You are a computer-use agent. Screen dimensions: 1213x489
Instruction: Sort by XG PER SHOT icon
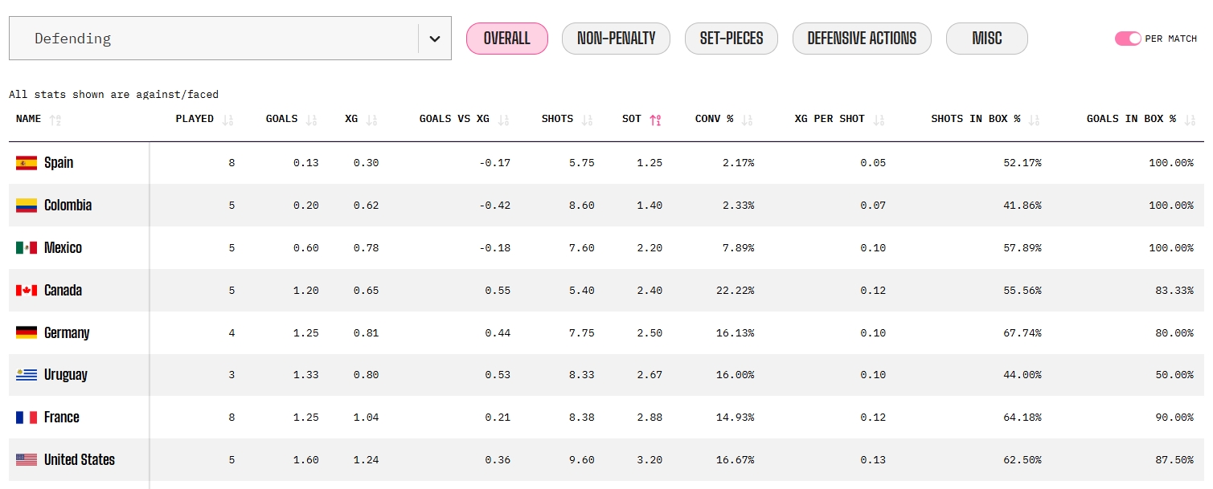pyautogui.click(x=879, y=120)
